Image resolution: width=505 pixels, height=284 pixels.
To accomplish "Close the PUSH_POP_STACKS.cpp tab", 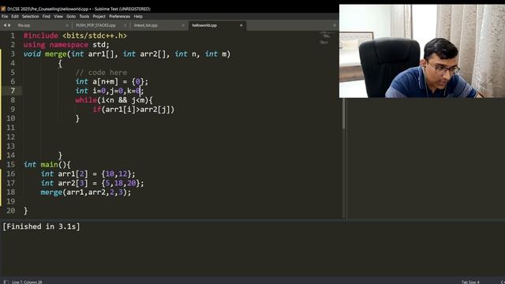I will point(125,25).
